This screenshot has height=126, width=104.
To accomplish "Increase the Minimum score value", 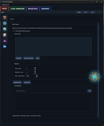I will [x=35, y=72].
